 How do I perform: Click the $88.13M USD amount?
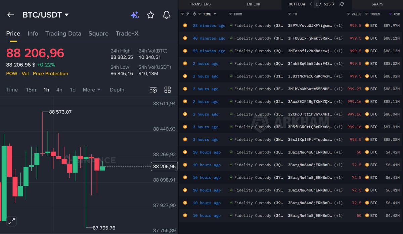(392, 51)
